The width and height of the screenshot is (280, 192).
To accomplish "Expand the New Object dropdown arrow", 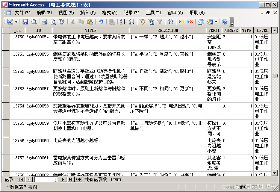I will coord(216,22).
